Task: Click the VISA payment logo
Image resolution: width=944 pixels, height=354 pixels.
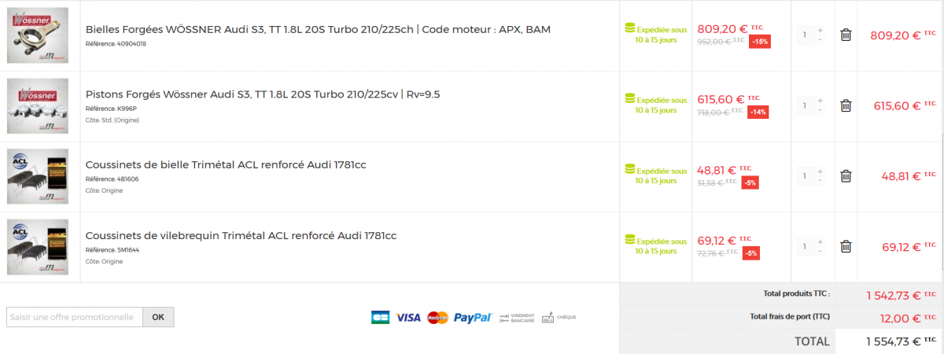Action: pyautogui.click(x=408, y=318)
